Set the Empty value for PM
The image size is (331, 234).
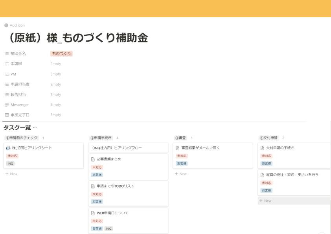(x=56, y=74)
